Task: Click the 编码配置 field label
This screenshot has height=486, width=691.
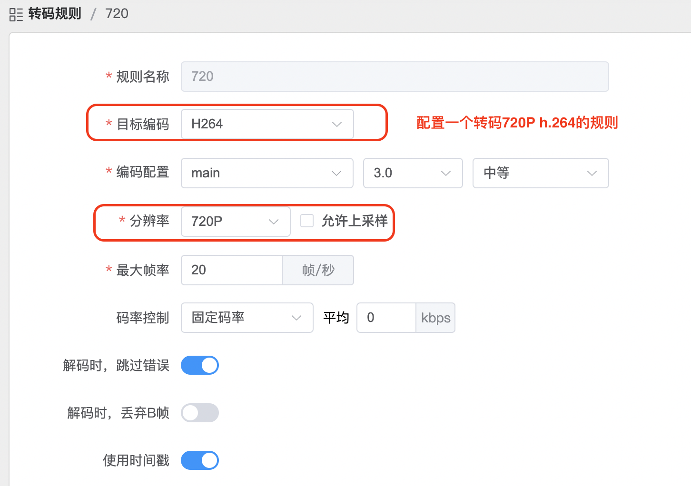Action: [143, 172]
